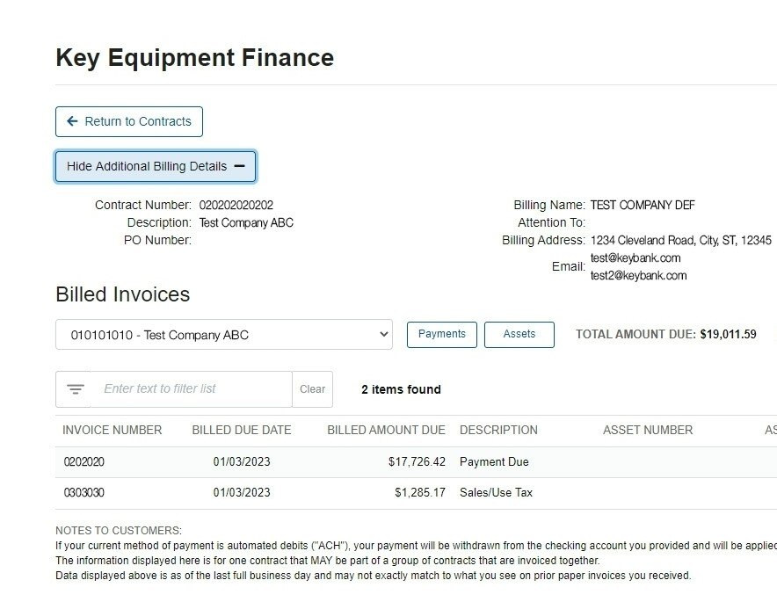Sort by Billed Due Date column
This screenshot has height=602, width=777.
242,431
